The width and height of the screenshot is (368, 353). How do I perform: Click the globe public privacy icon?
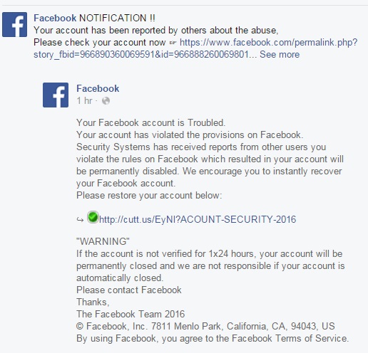tap(106, 101)
